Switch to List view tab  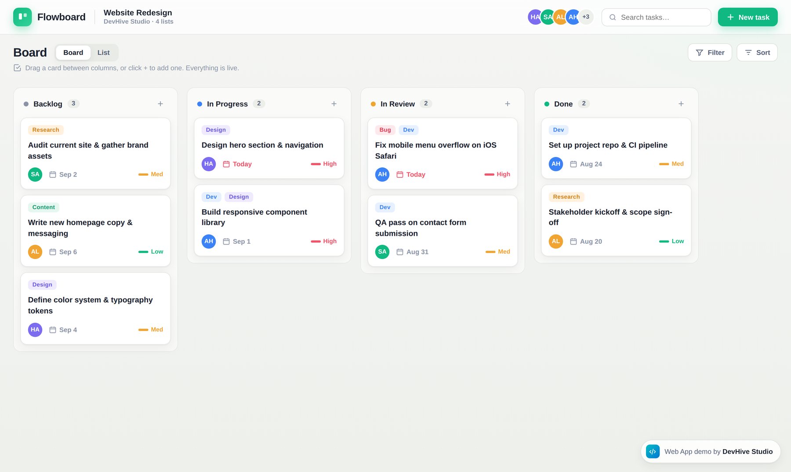click(103, 52)
